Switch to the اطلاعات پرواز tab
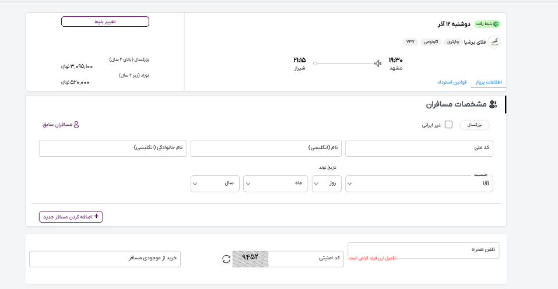Viewport: 558px width, 289px height. pyautogui.click(x=489, y=82)
